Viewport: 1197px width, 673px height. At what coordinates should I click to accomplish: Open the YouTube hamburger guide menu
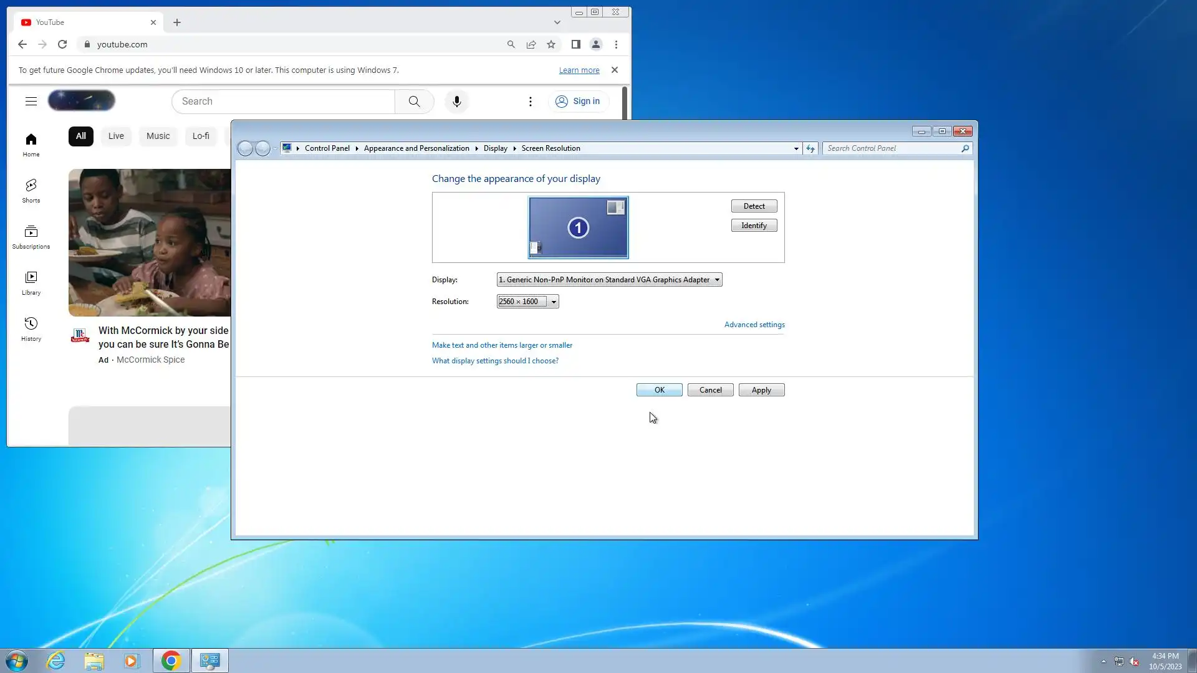[31, 101]
